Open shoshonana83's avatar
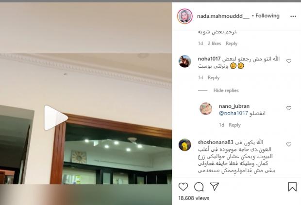The width and height of the screenshot is (301, 205). pos(184,145)
